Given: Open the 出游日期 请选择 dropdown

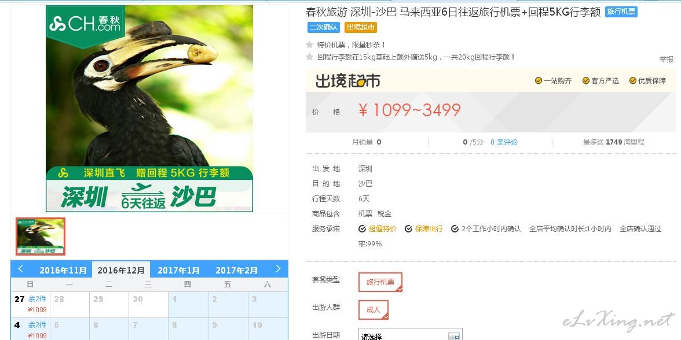Looking at the screenshot, I should (410, 335).
